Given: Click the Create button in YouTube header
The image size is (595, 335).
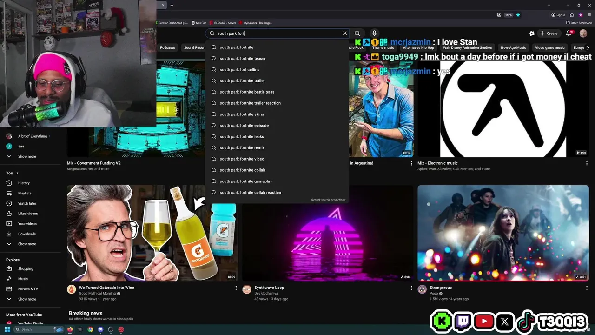Looking at the screenshot, I should (x=549, y=33).
